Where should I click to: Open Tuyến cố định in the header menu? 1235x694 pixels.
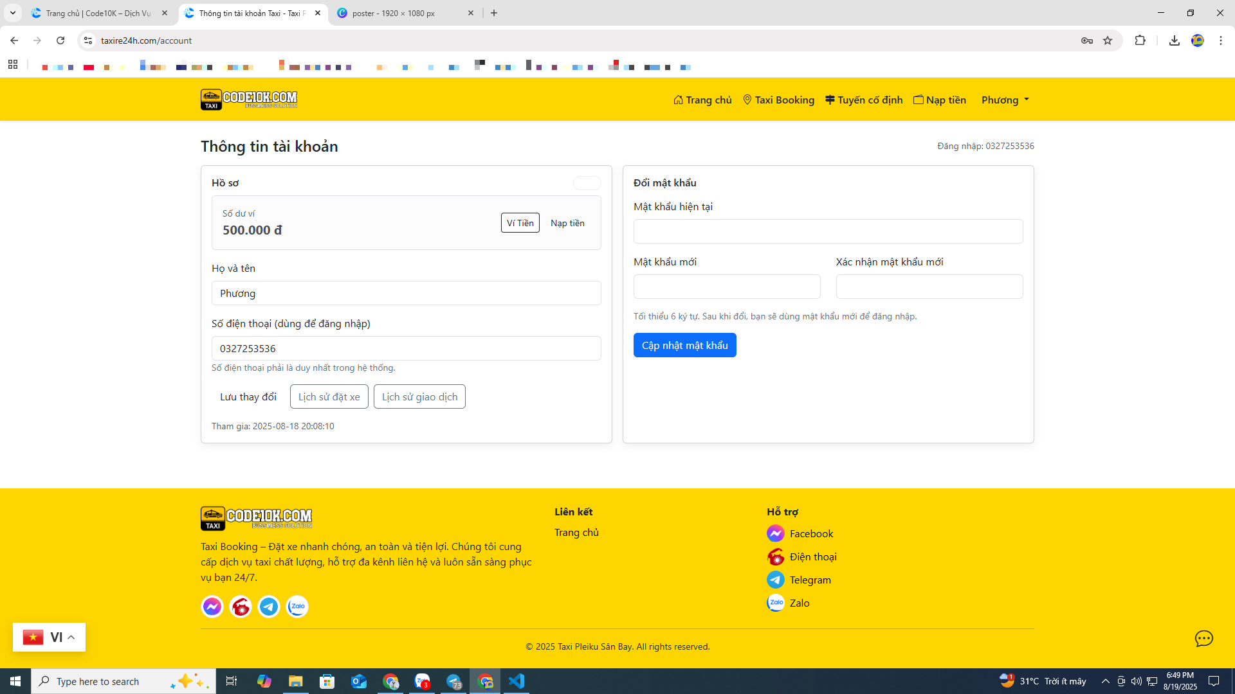(864, 100)
